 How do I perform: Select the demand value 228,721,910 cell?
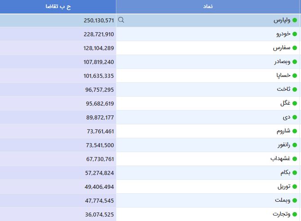58,34
